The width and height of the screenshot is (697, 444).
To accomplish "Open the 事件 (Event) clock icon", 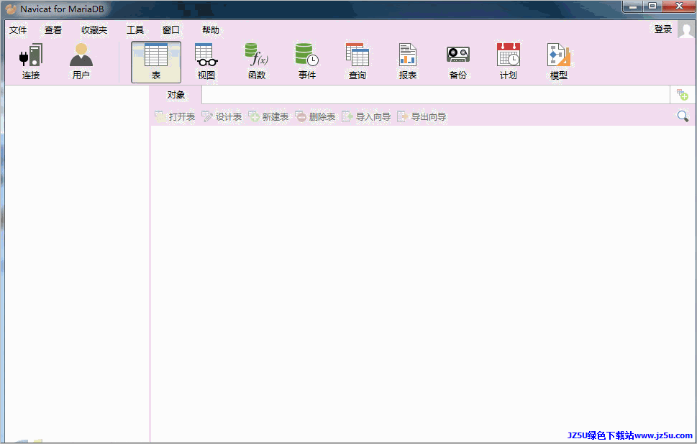I will pyautogui.click(x=306, y=62).
